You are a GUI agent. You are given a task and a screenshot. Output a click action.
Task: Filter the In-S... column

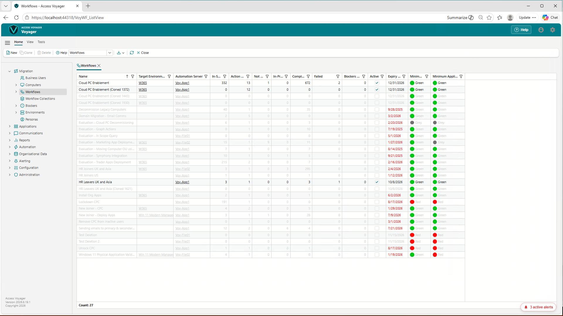click(225, 77)
